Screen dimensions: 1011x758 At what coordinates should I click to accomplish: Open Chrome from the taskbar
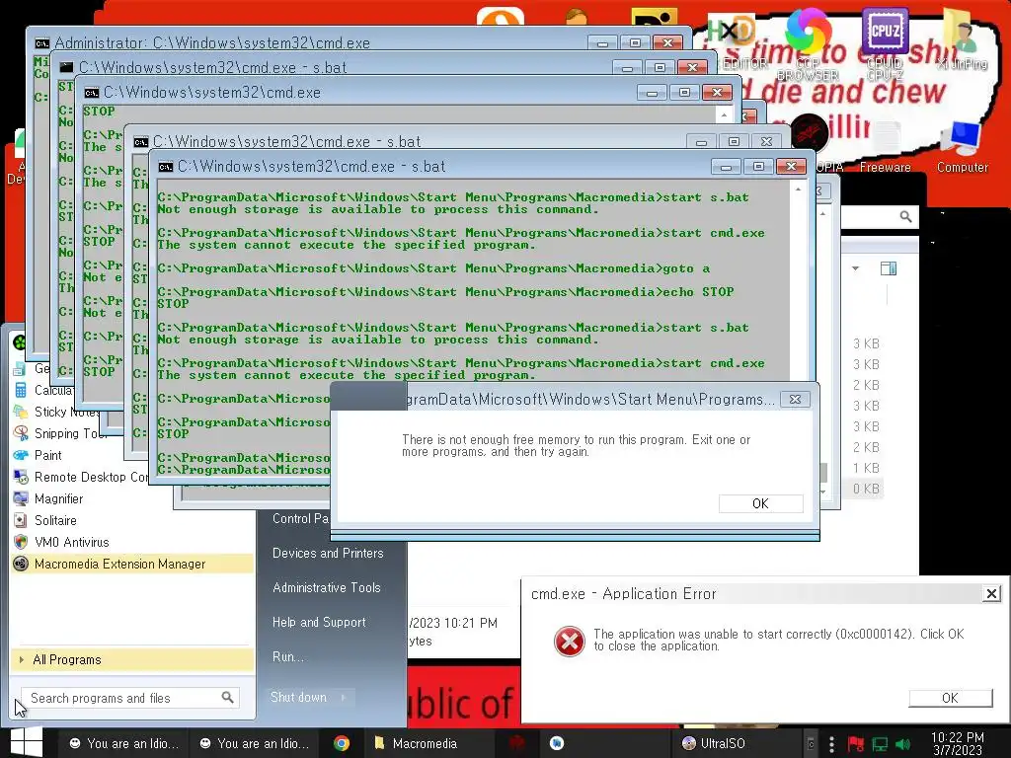click(x=342, y=743)
